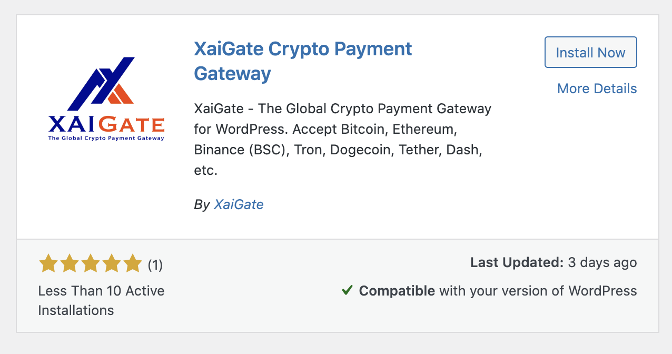Image resolution: width=672 pixels, height=354 pixels.
Task: Click the logo tagline under XAIGATE wordmark
Action: 106,139
